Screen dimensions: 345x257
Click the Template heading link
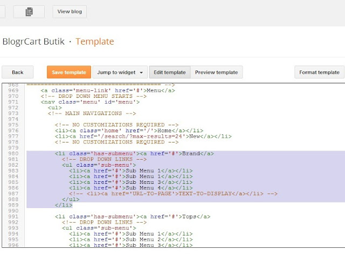pos(95,41)
